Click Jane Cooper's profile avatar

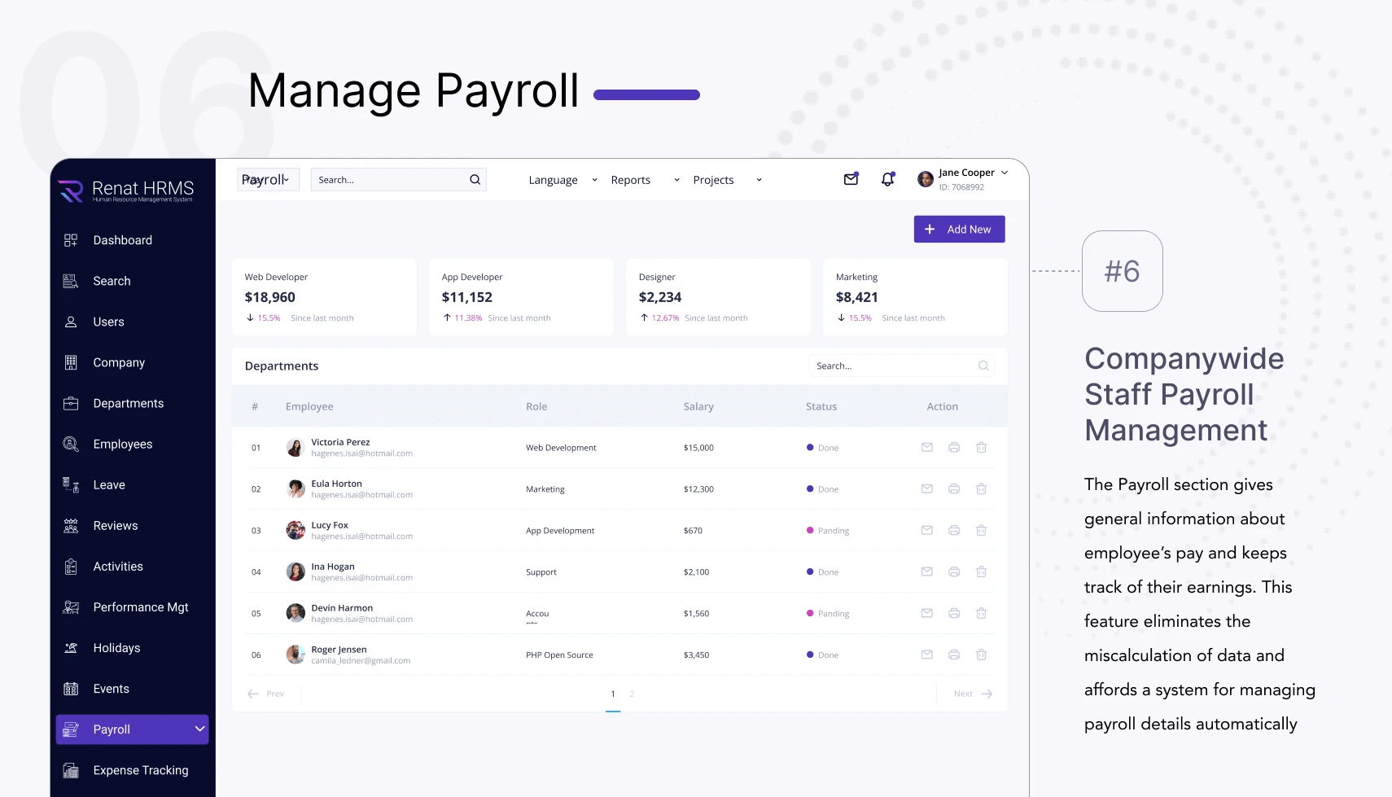pyautogui.click(x=926, y=179)
